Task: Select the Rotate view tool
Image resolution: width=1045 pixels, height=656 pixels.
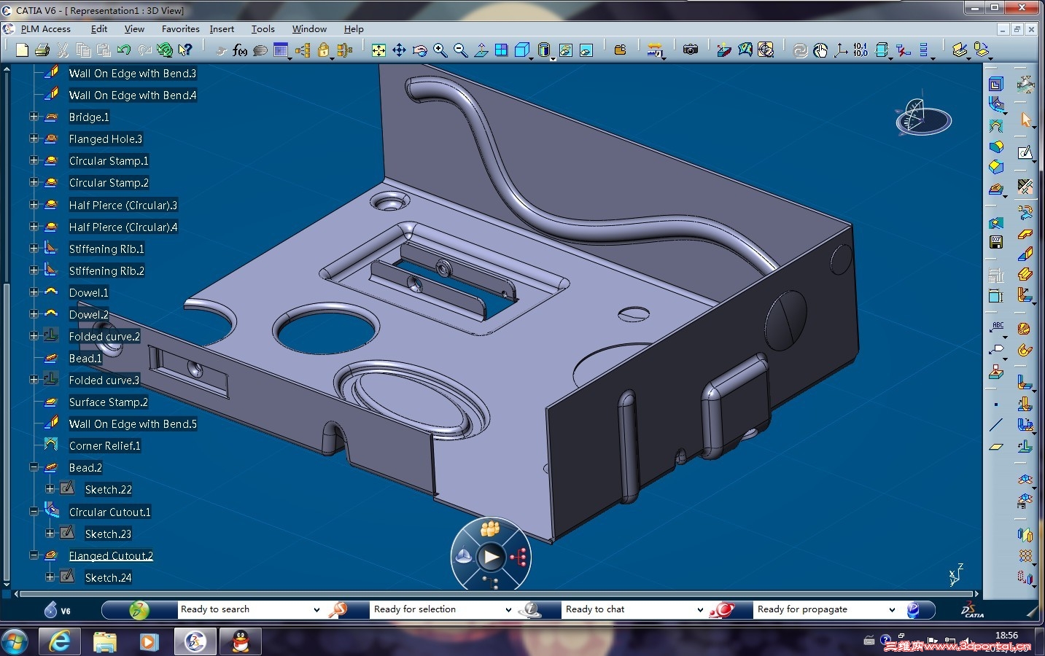Action: point(419,50)
